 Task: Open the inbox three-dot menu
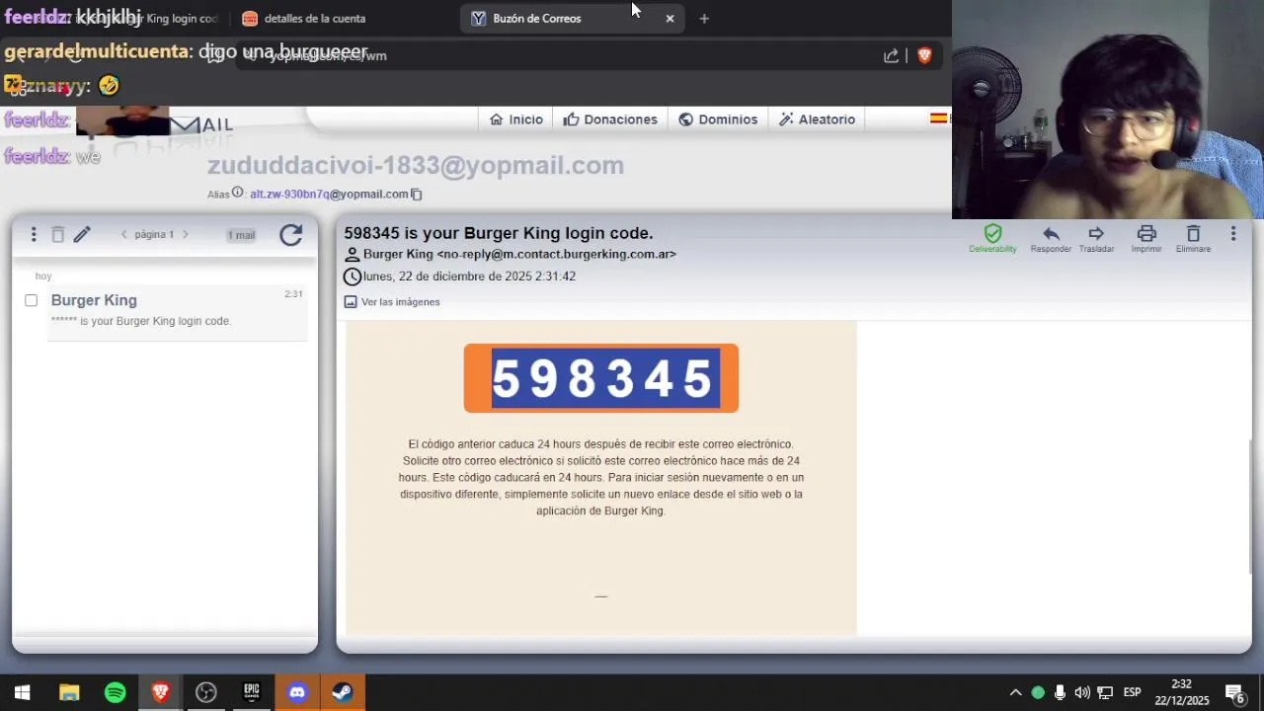click(34, 234)
